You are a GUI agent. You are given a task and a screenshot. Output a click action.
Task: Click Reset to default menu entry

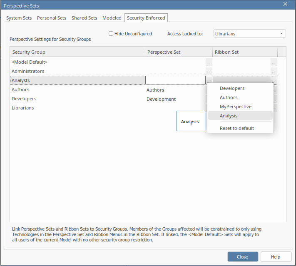tap(236, 128)
